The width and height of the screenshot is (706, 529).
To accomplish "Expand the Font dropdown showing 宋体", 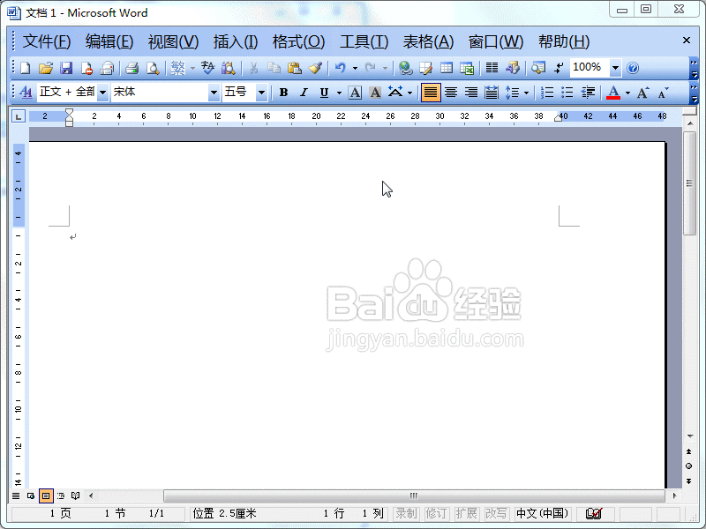I will click(214, 93).
